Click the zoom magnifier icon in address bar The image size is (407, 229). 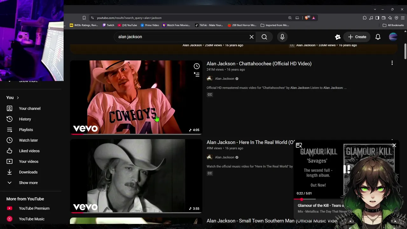click(x=290, y=18)
